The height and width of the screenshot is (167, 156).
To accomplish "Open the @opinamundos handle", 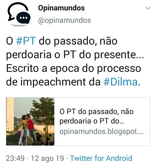I will point(64,20).
